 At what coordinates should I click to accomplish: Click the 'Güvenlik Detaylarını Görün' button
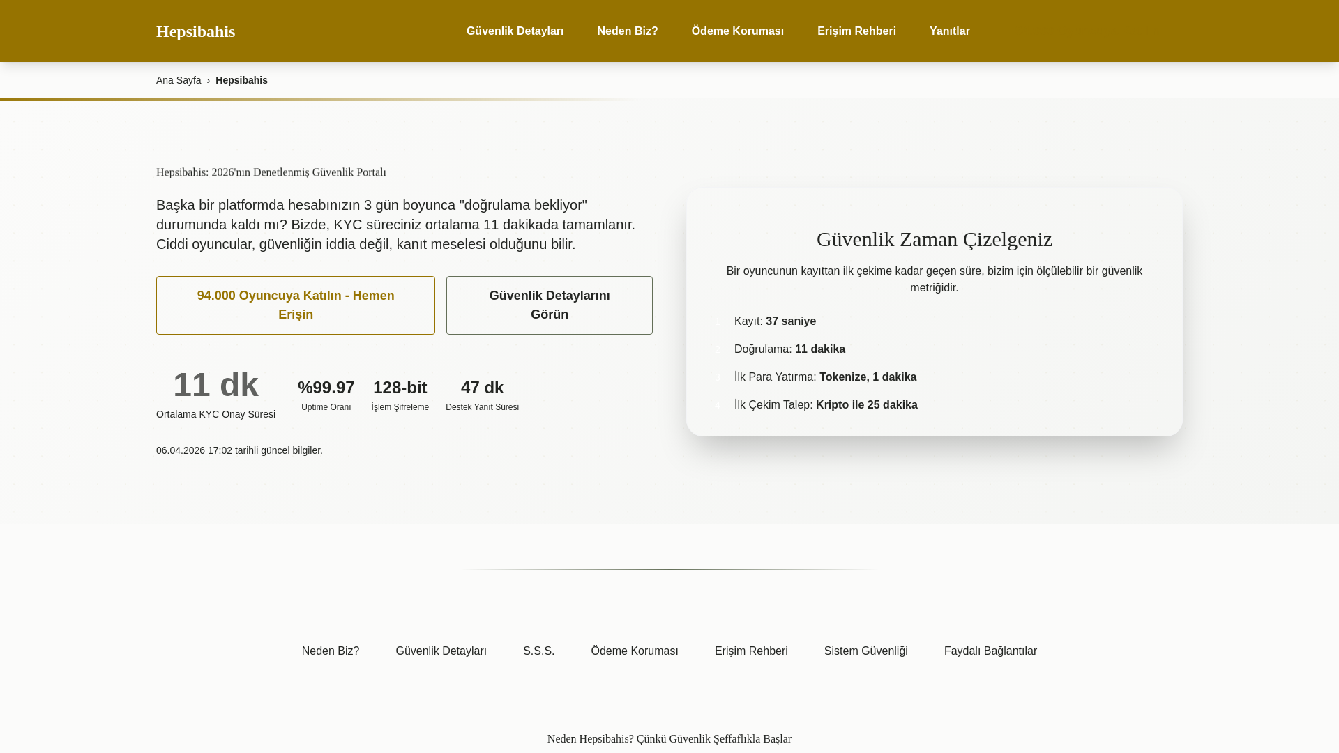[x=550, y=305]
